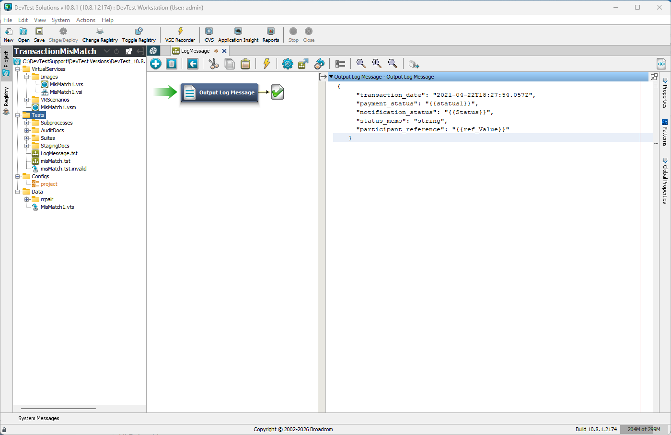The width and height of the screenshot is (671, 435).
Task: Click the refresh icon in the project panel header
Action: point(116,51)
